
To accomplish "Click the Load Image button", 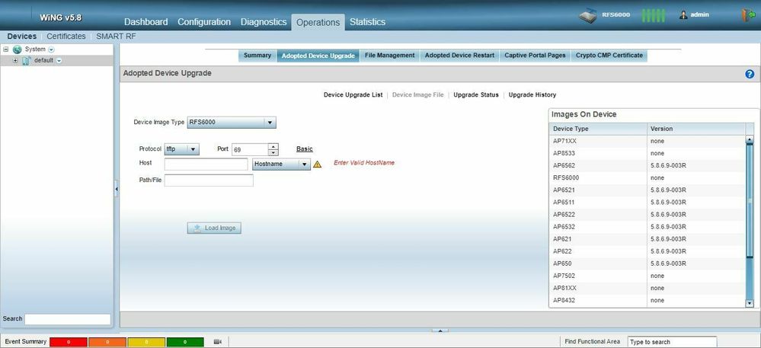I will tap(214, 228).
